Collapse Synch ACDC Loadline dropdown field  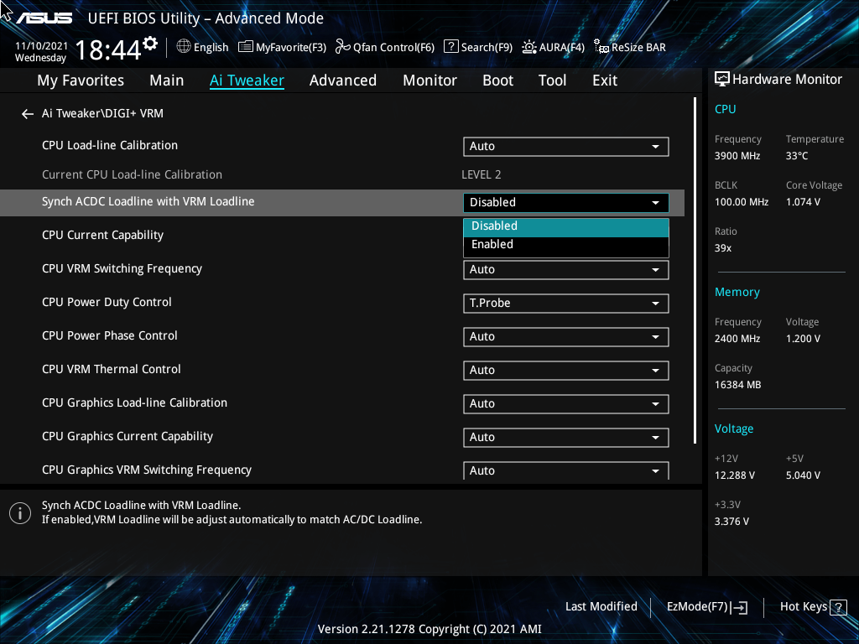566,203
